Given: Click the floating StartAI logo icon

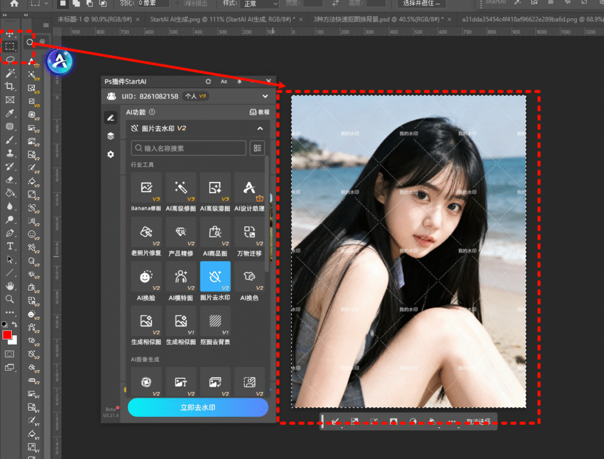Looking at the screenshot, I should coord(60,62).
